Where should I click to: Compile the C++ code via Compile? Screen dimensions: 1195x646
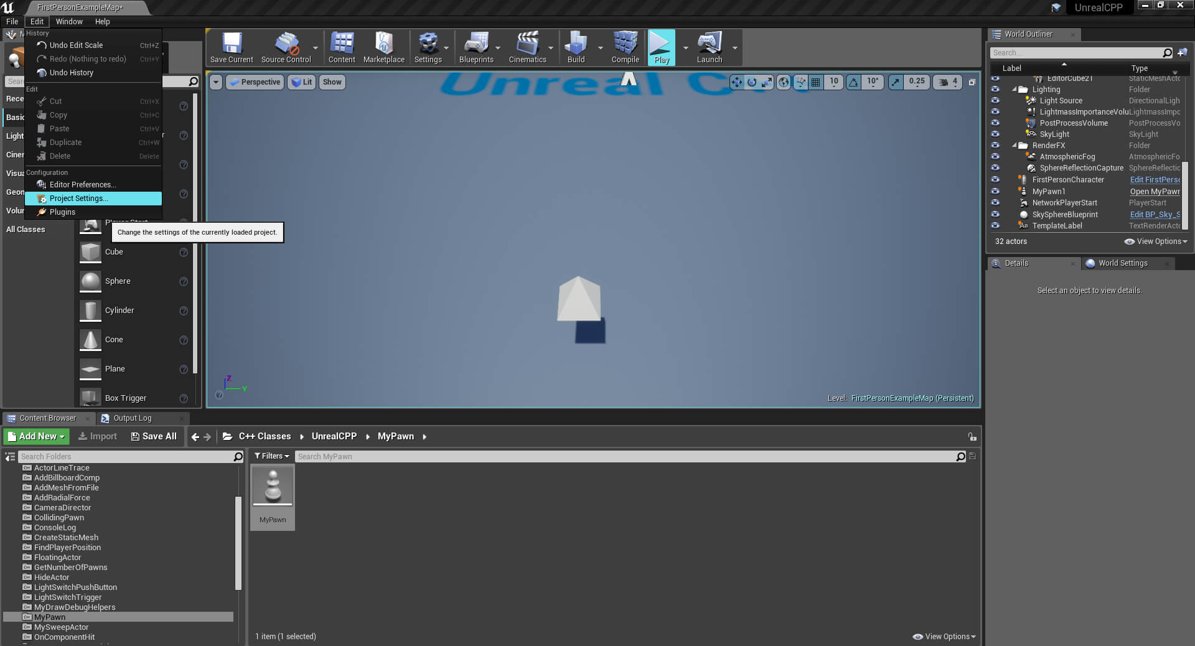[x=625, y=47]
